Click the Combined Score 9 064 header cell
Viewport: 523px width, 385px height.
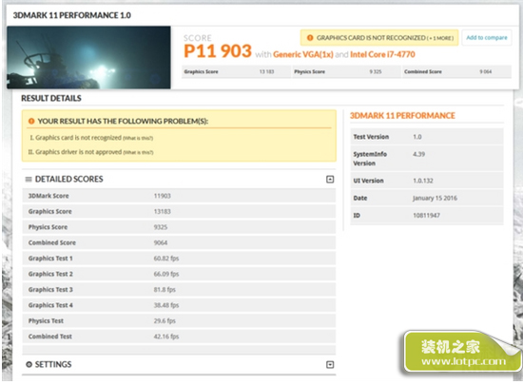456,71
